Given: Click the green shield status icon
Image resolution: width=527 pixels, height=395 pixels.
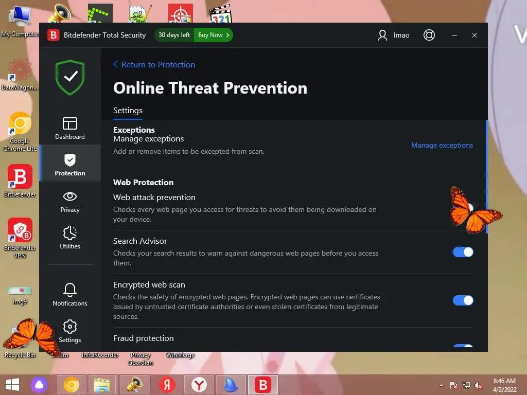Looking at the screenshot, I should click(x=70, y=78).
